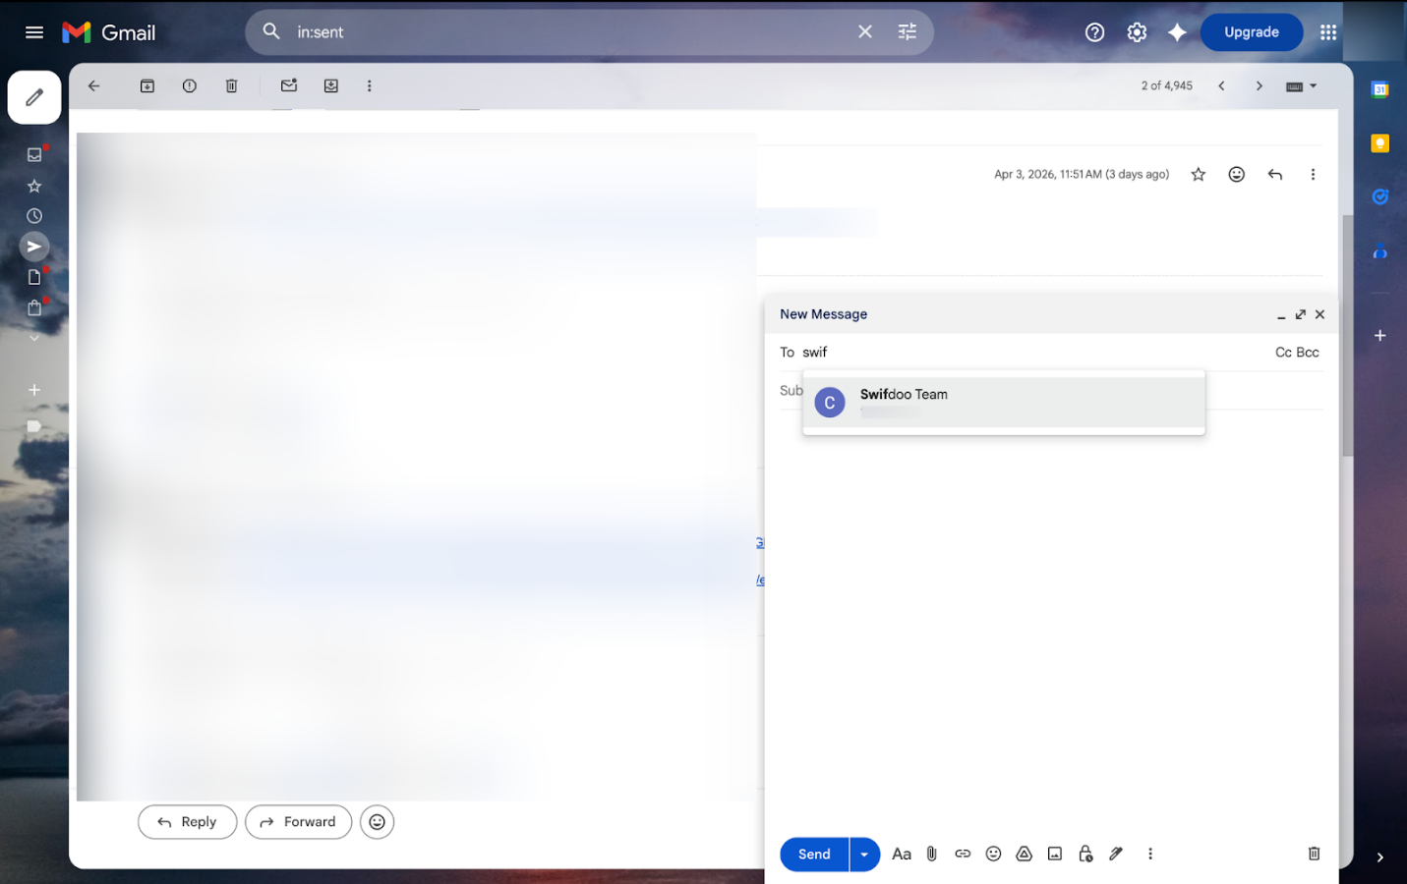The image size is (1407, 884).
Task: Insert files using Google Drive
Action: click(x=1024, y=854)
